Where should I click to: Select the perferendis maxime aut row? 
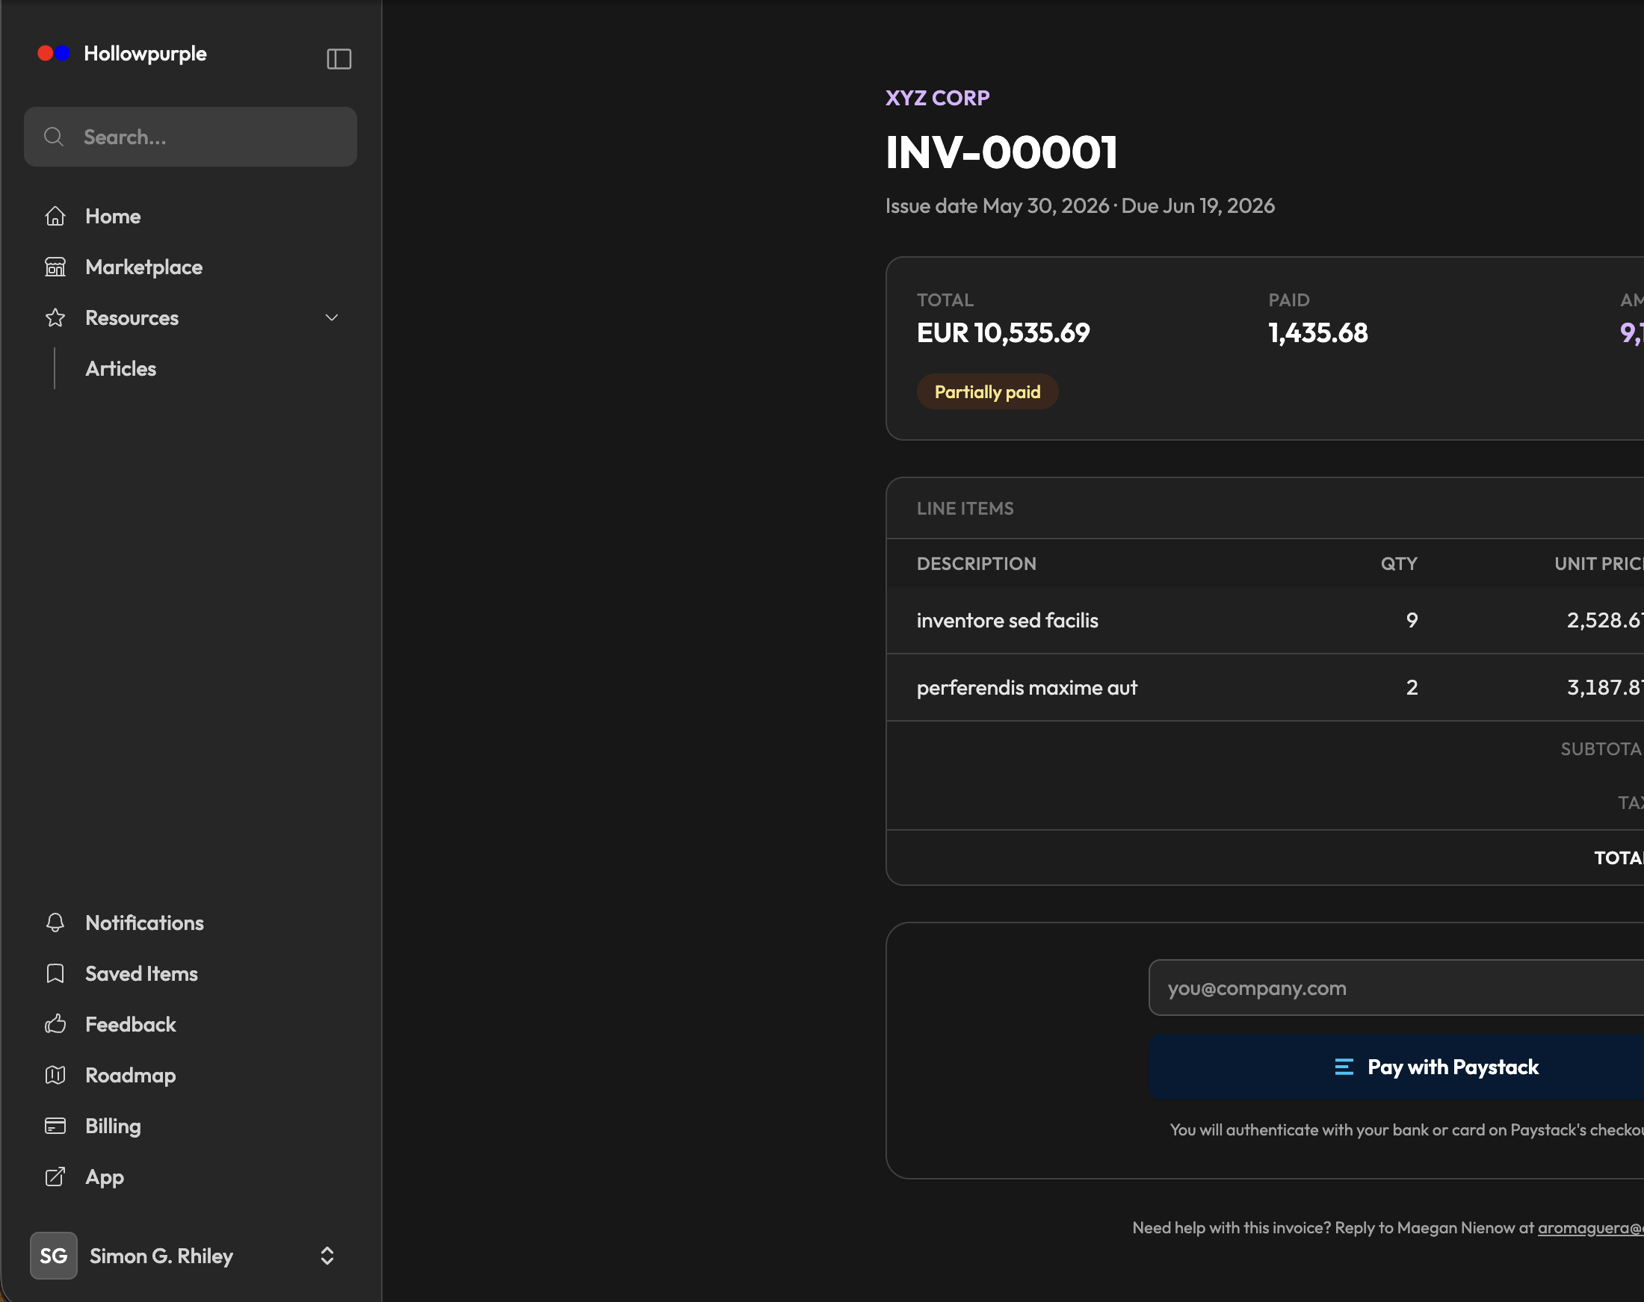click(1265, 687)
